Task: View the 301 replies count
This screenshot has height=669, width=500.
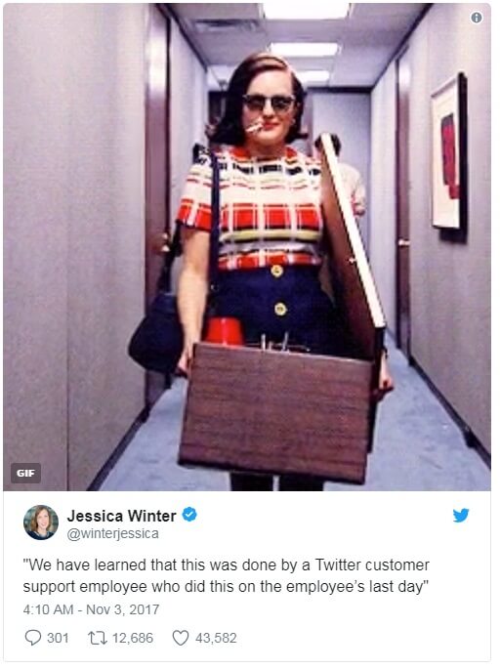Action: point(58,638)
